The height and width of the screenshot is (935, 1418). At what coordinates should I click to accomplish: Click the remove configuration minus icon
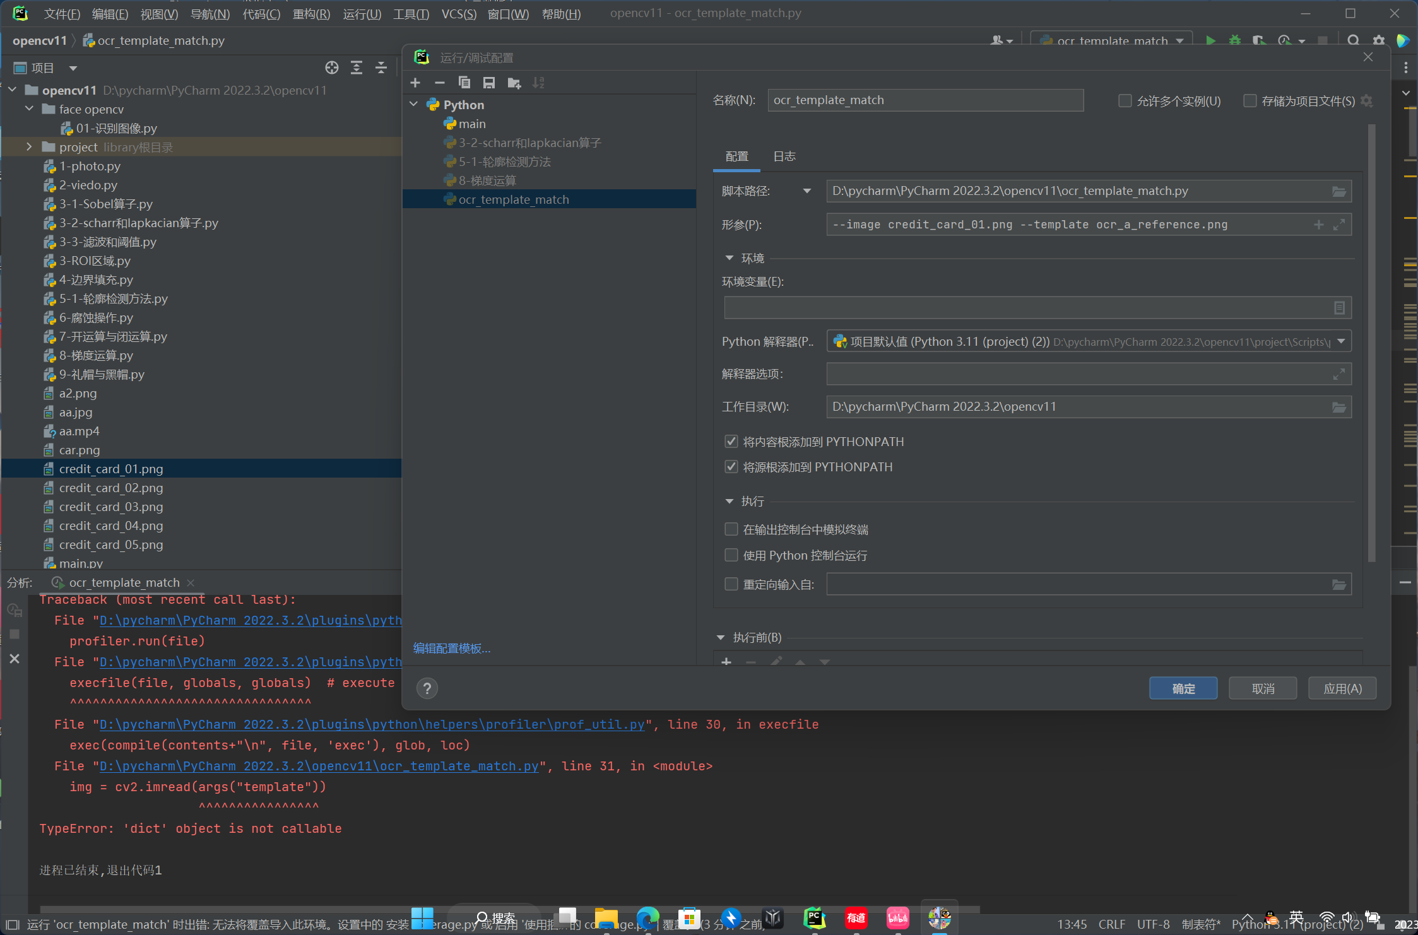tap(440, 83)
